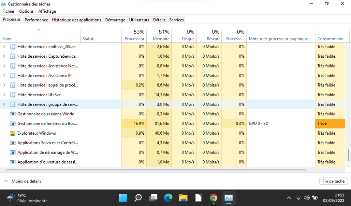351x206 pixels.
Task: Click the Explorateur Windows folder icon
Action: pyautogui.click(x=13, y=133)
